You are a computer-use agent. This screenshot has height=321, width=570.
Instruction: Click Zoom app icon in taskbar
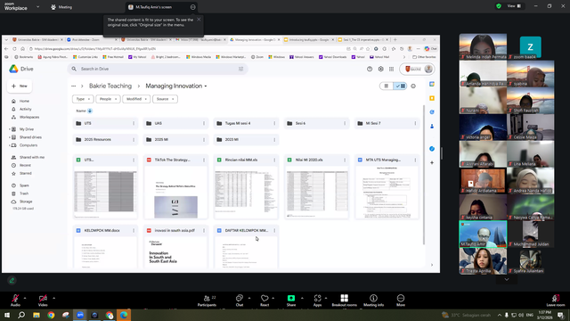(80, 315)
